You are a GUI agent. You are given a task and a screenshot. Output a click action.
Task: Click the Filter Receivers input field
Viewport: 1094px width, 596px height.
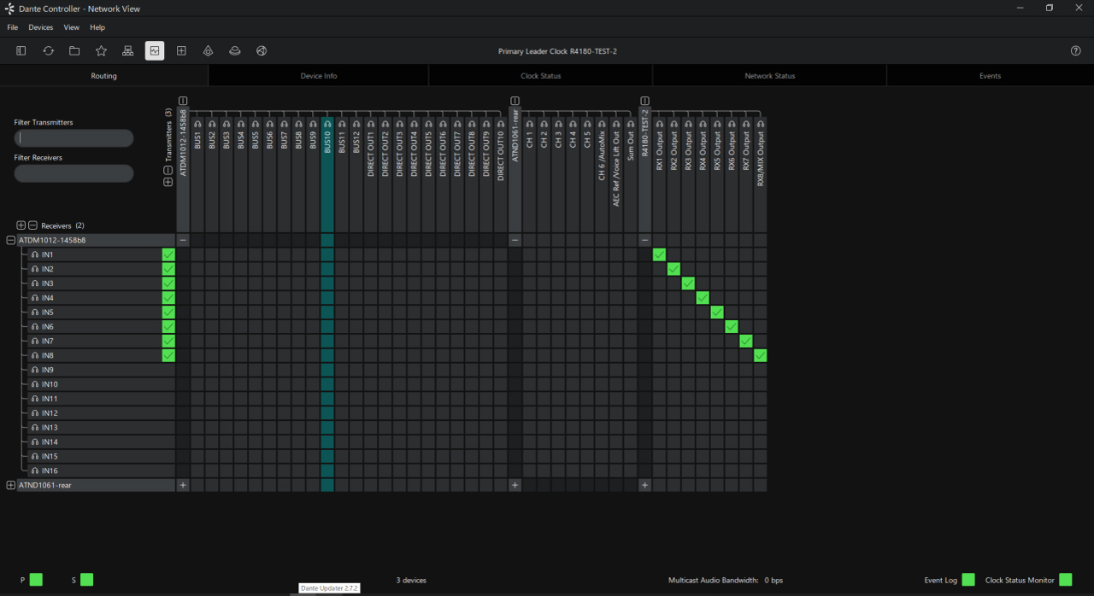point(74,173)
